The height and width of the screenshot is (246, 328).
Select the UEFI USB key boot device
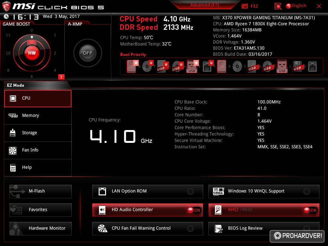coord(193,67)
